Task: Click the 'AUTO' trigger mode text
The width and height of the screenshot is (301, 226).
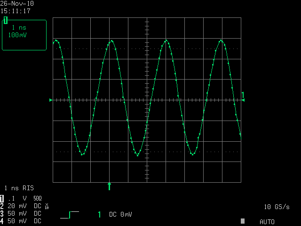Action: 267,222
